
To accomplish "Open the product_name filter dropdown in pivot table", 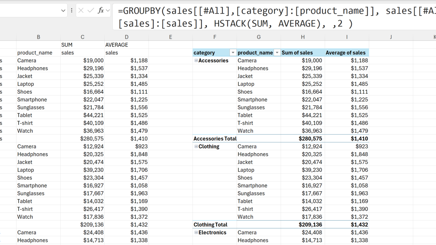I will pos(277,53).
